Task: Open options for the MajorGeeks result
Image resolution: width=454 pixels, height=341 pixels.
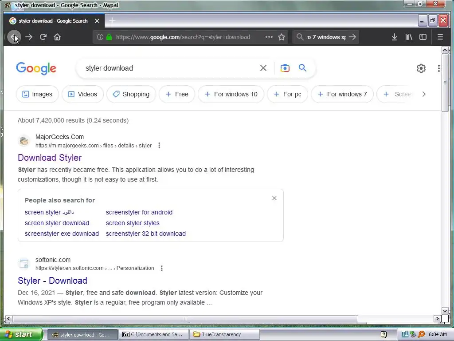Action: click(159, 146)
